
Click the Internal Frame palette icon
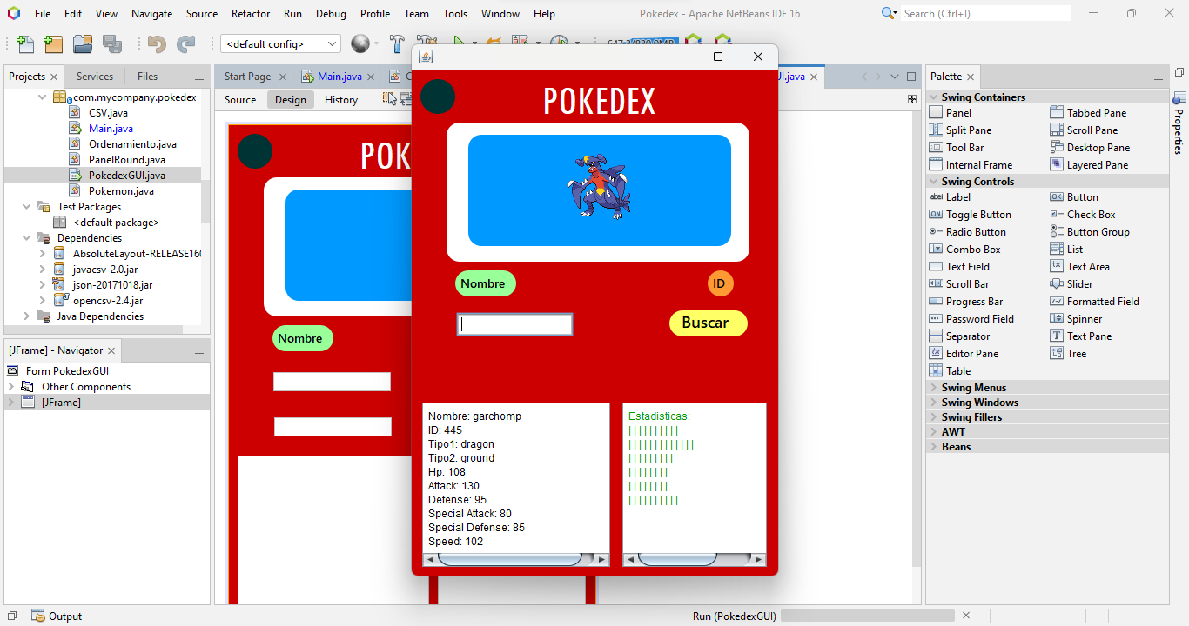(x=936, y=164)
